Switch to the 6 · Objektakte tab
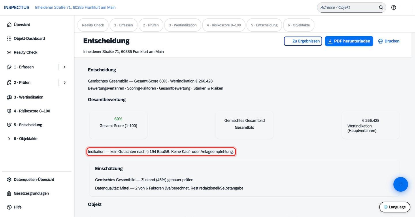Image resolution: width=415 pixels, height=217 pixels. click(299, 25)
